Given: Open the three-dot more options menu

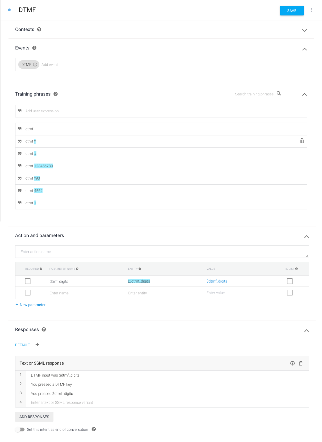Looking at the screenshot, I should click(311, 10).
